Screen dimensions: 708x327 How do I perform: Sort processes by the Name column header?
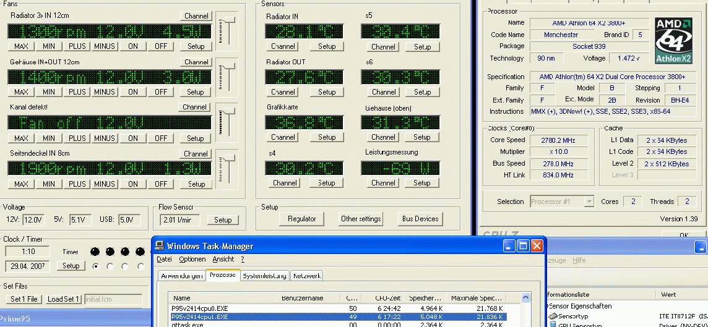click(223, 298)
